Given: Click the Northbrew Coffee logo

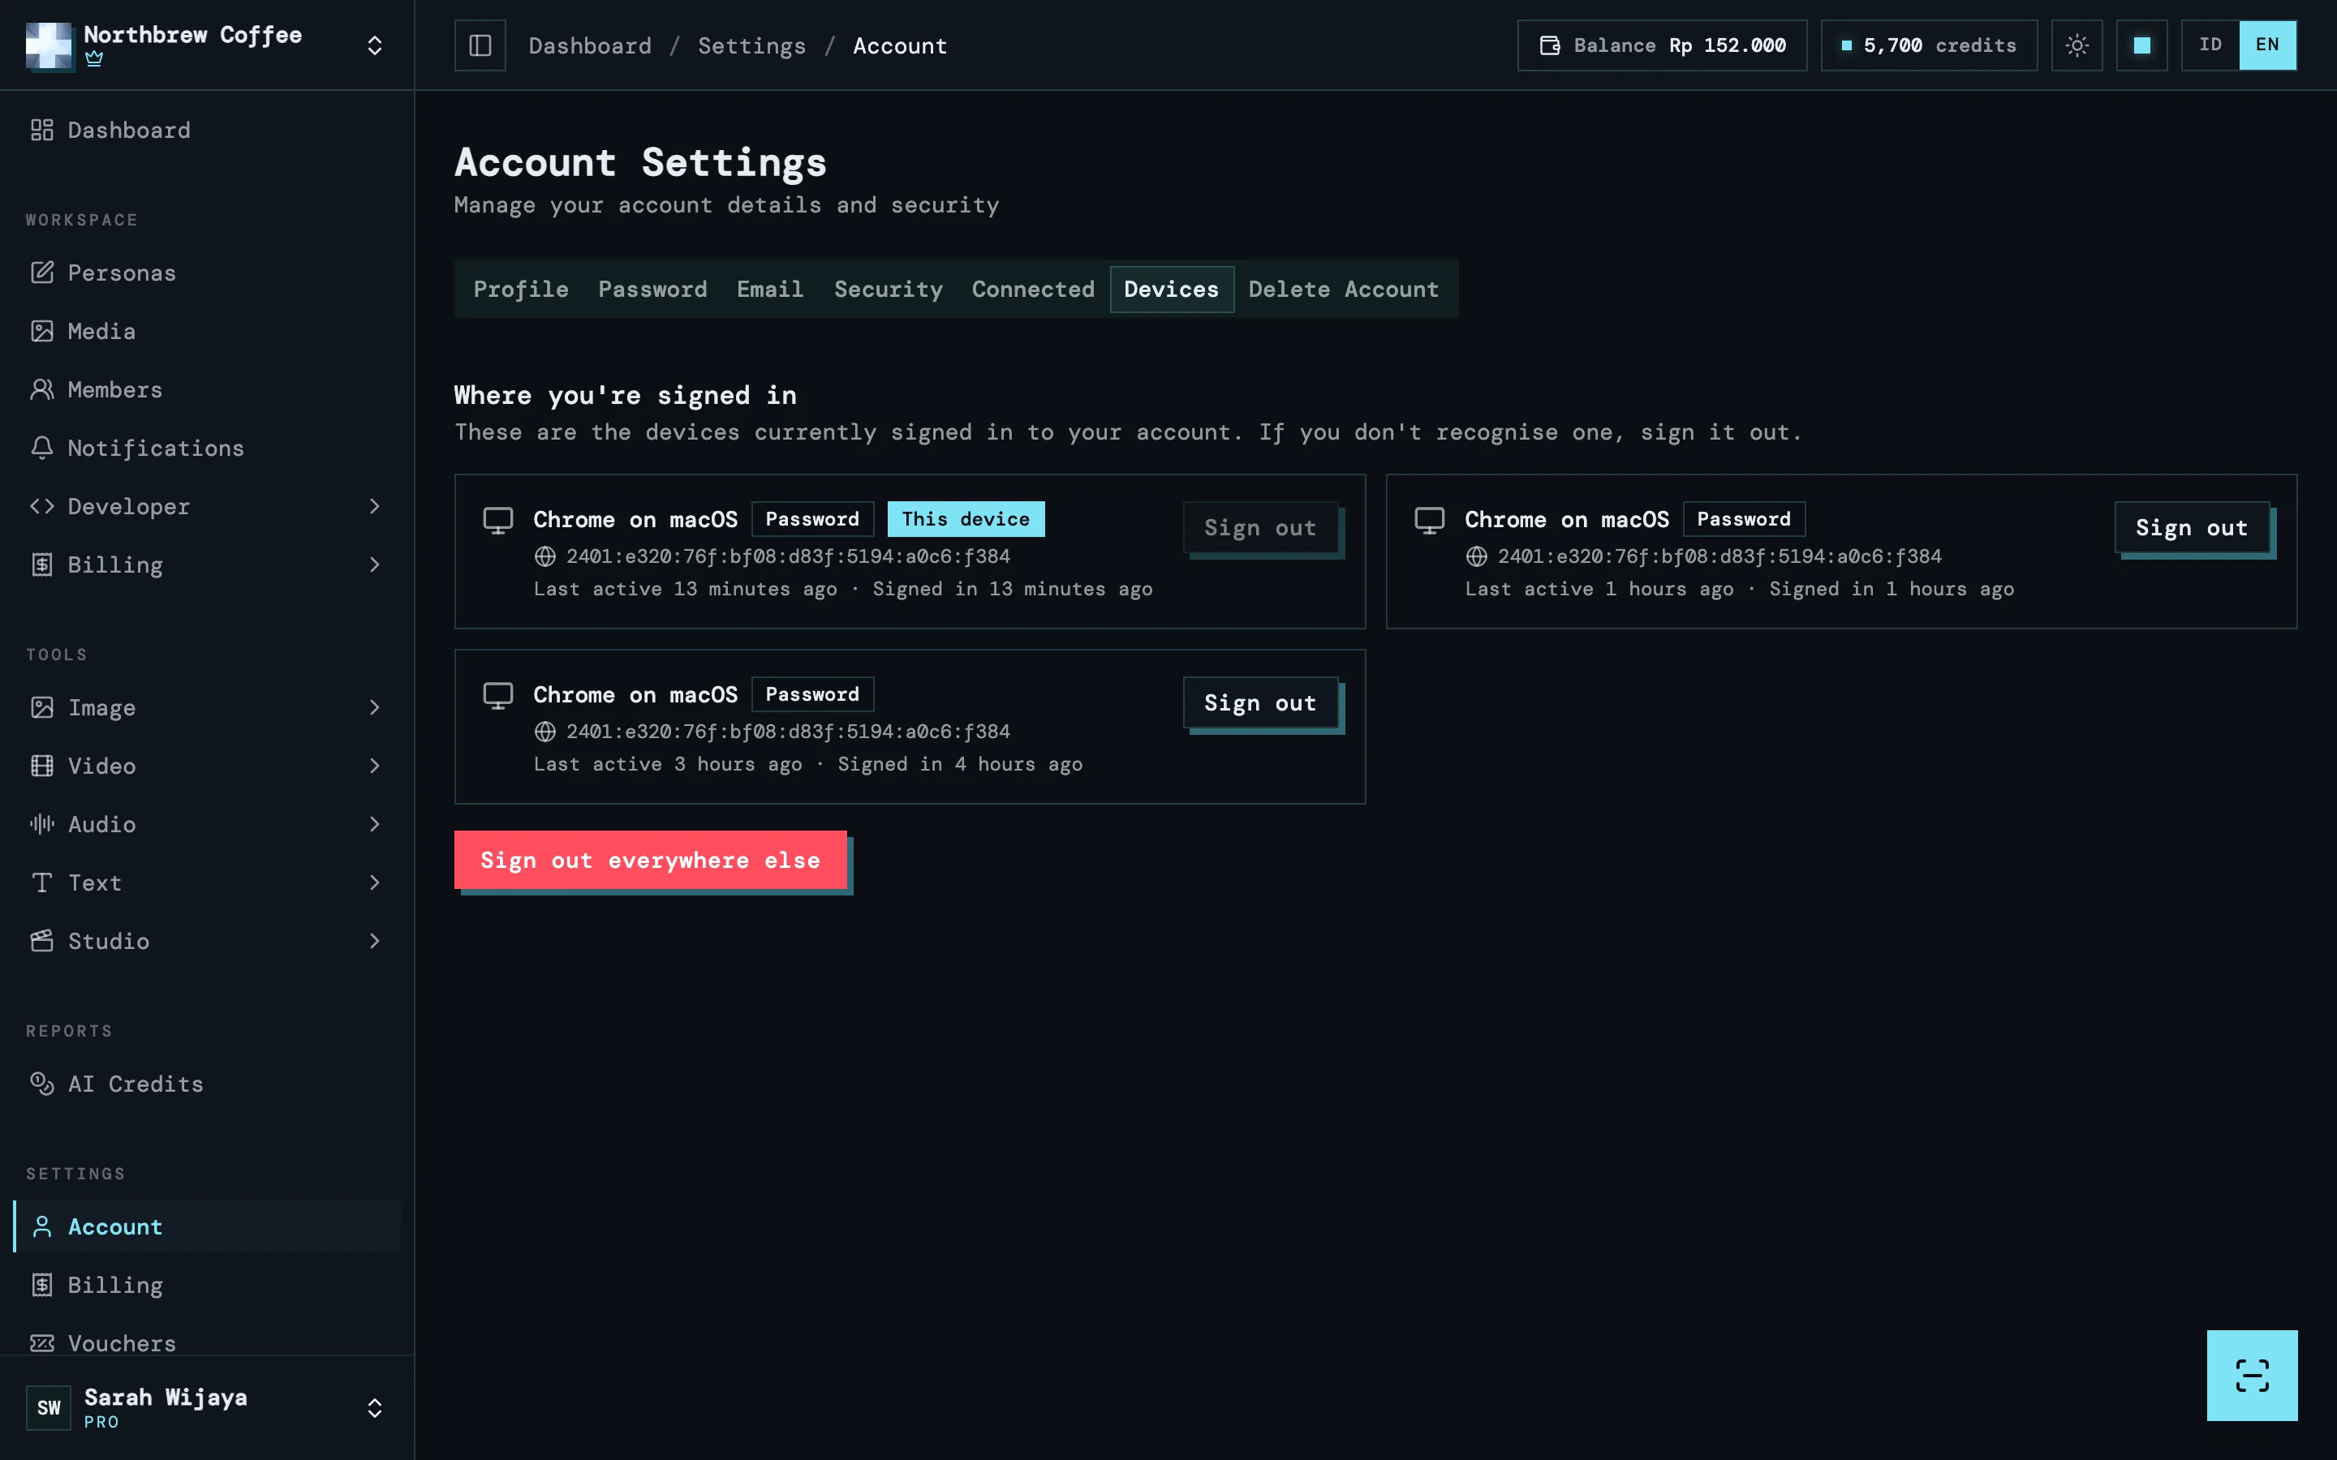Looking at the screenshot, I should (x=49, y=45).
